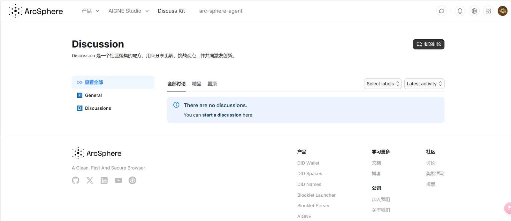The width and height of the screenshot is (511, 221).
Task: Open Blocklet Server footer link
Action: (x=313, y=206)
